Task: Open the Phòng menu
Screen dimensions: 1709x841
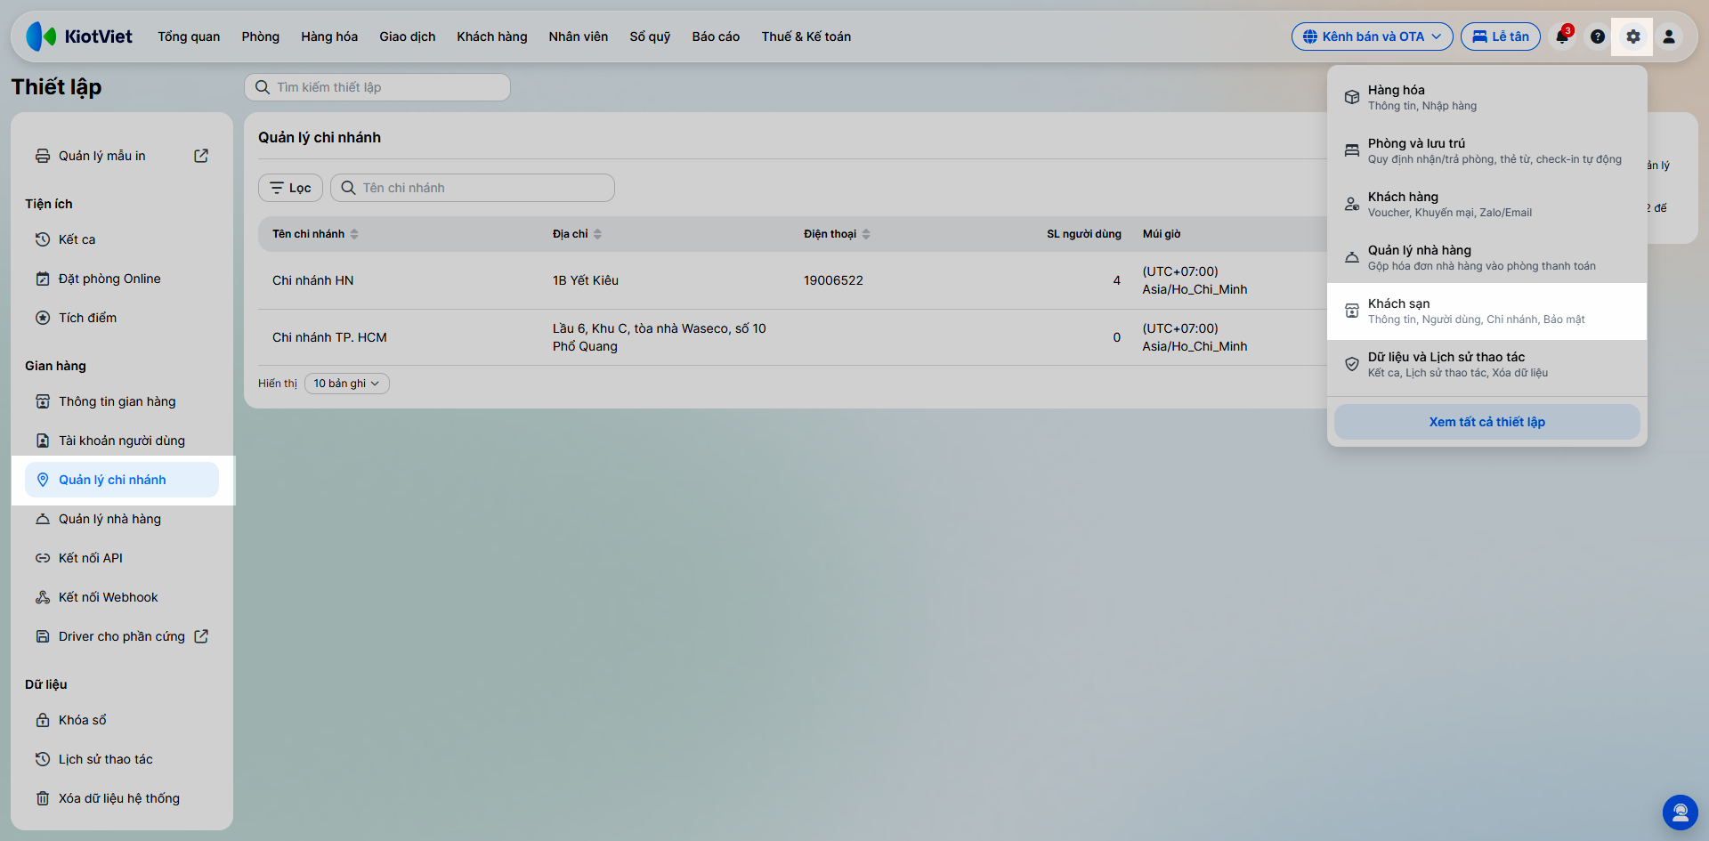Action: (261, 36)
